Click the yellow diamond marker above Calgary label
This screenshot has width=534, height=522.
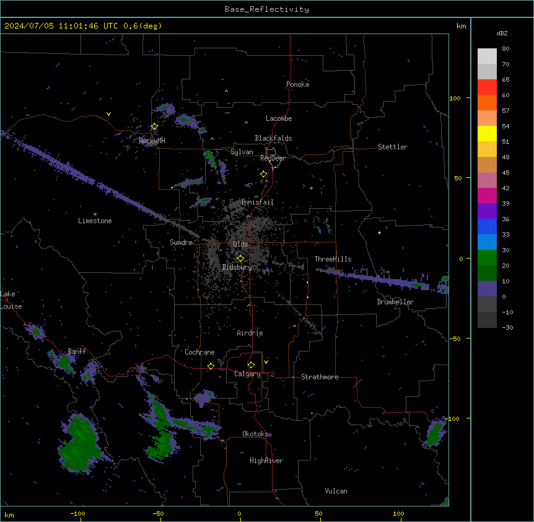251,365
